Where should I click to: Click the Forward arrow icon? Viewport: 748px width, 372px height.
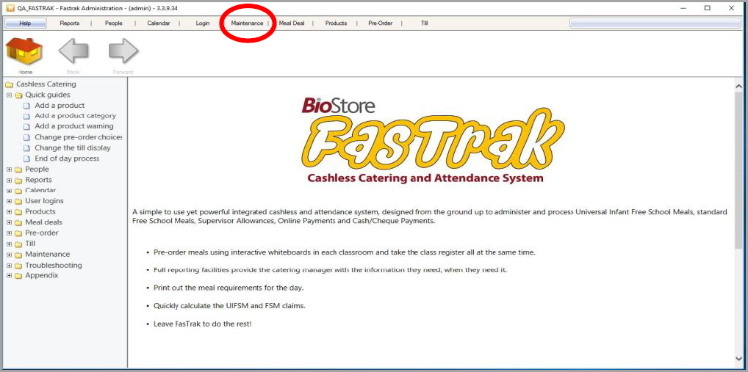coord(123,51)
